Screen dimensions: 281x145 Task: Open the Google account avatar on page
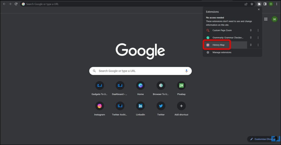274,19
